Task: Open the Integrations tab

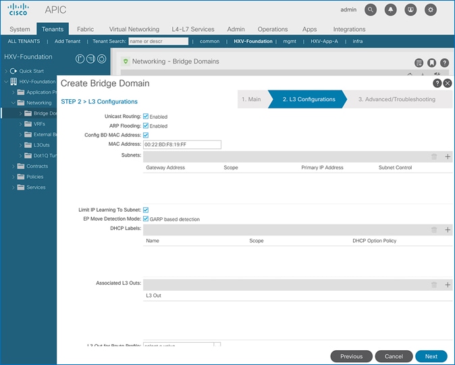Action: [349, 29]
